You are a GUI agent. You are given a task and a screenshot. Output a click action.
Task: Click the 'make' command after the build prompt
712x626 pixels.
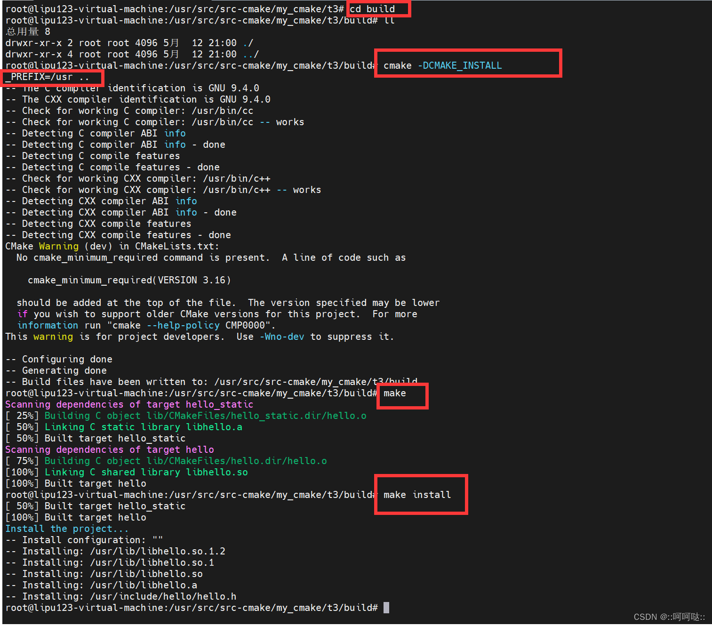[x=395, y=393]
